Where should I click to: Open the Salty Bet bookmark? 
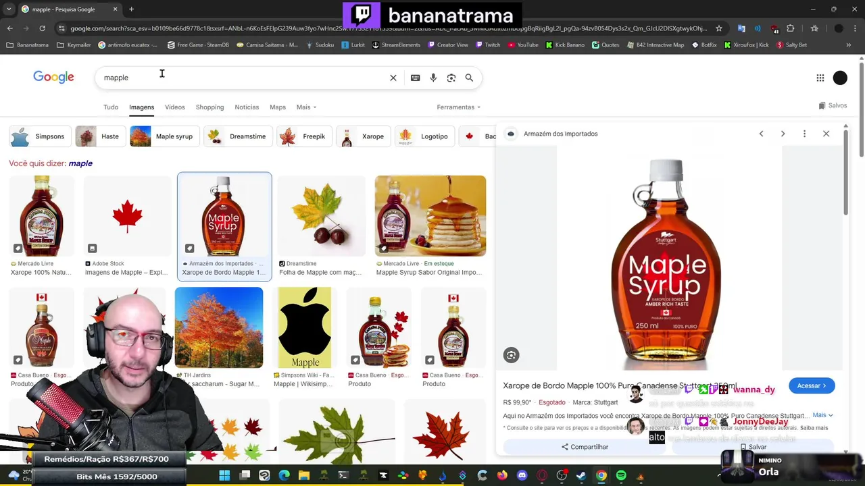click(x=791, y=45)
